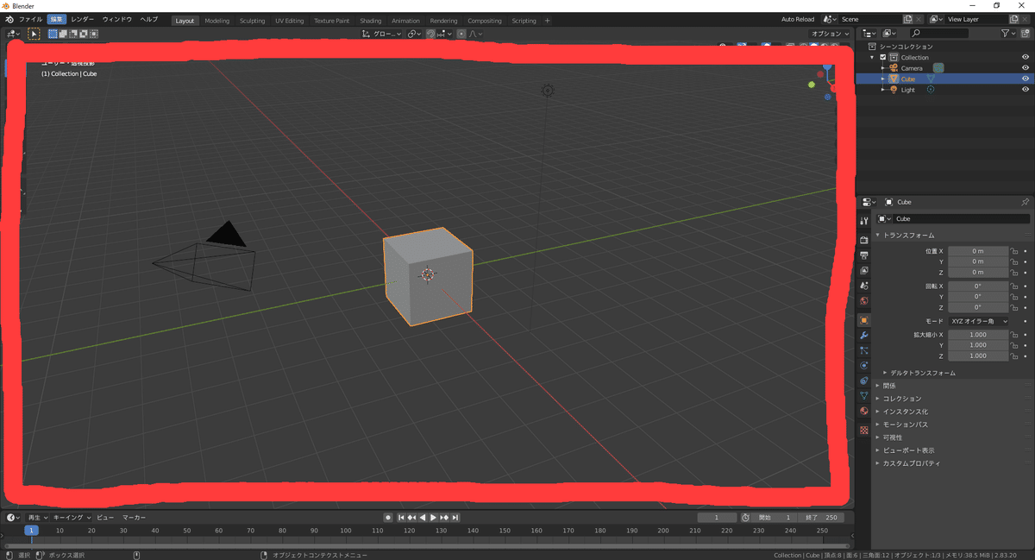The height and width of the screenshot is (560, 1035).
Task: Adjust the 位置 X value slider
Action: point(979,250)
